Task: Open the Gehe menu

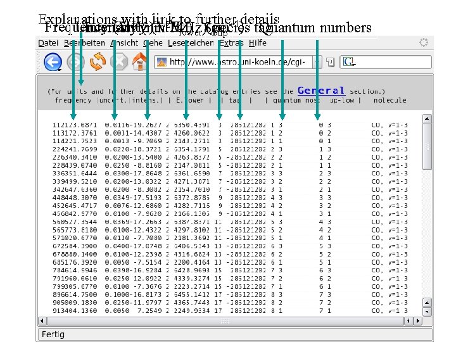Action: [153, 43]
